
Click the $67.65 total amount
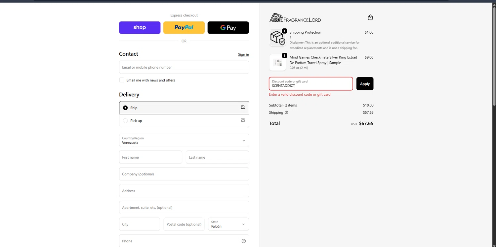click(366, 123)
